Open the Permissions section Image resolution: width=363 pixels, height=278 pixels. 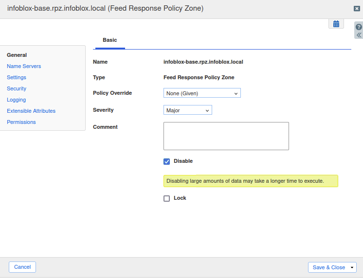pos(21,122)
